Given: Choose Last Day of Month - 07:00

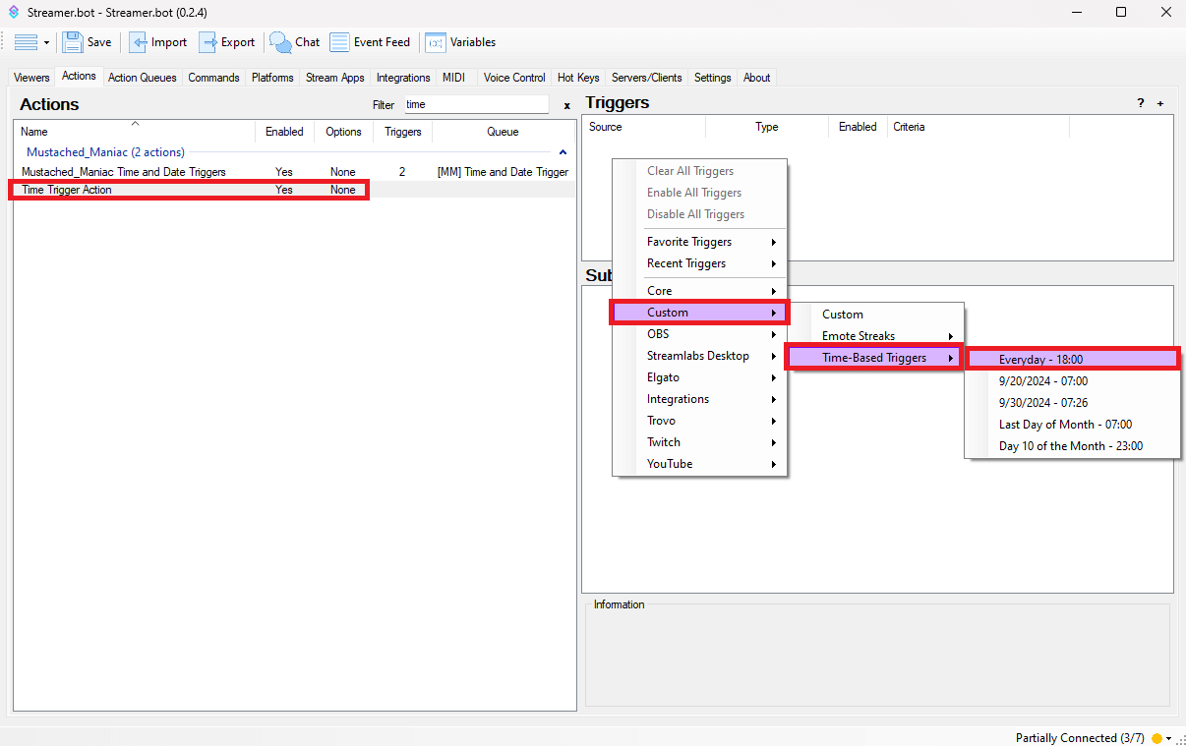Looking at the screenshot, I should pos(1065,425).
